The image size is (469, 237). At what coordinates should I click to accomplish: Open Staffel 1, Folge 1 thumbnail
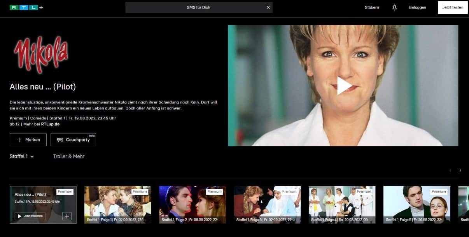click(118, 205)
